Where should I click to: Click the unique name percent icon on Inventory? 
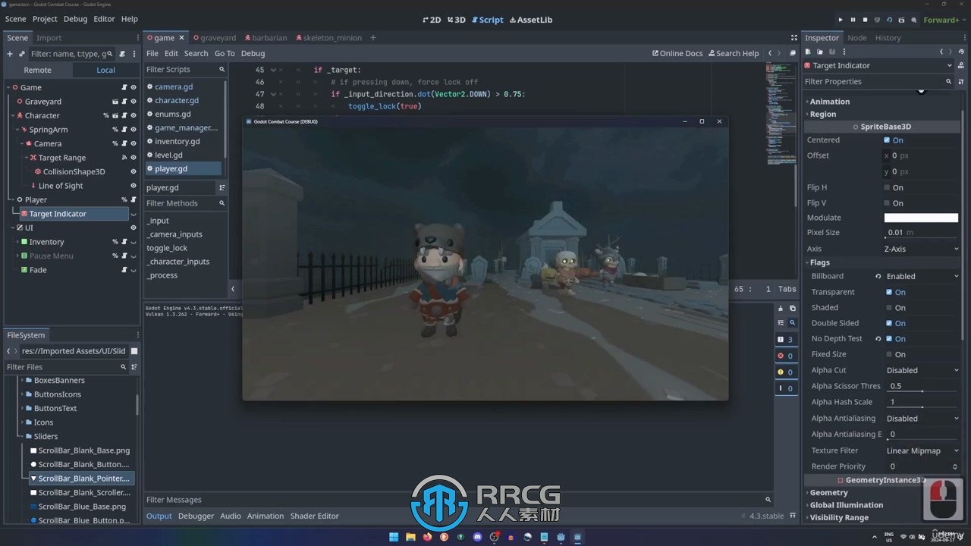point(115,242)
